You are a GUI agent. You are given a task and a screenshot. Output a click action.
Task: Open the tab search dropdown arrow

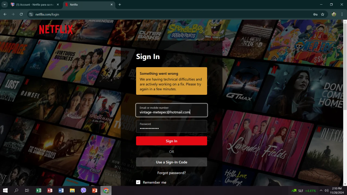[4, 5]
